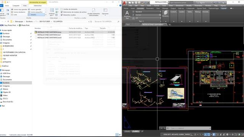This screenshot has width=244, height=137.
Task: Add a new layout tab next to PLANOS
Action: [x=142, y=131]
